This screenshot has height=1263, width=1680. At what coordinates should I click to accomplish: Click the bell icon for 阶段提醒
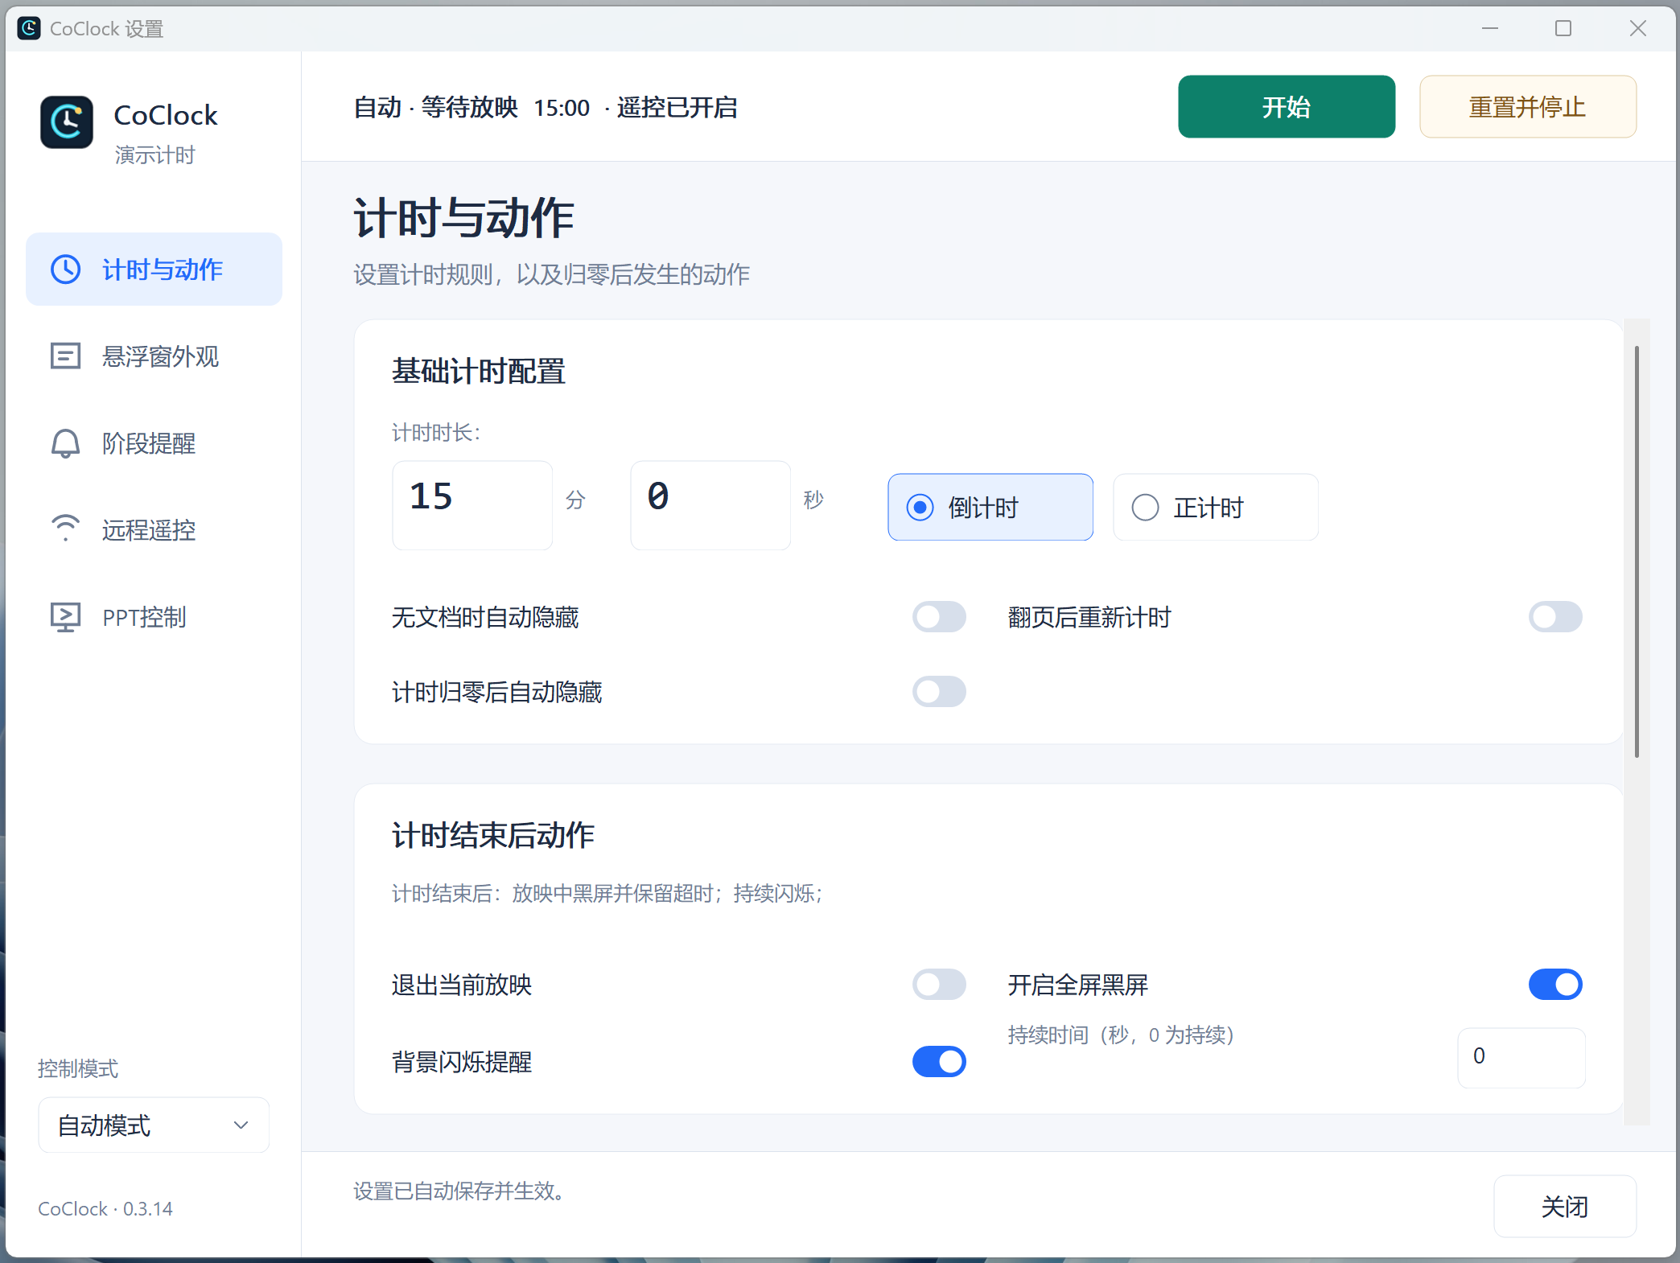point(66,442)
